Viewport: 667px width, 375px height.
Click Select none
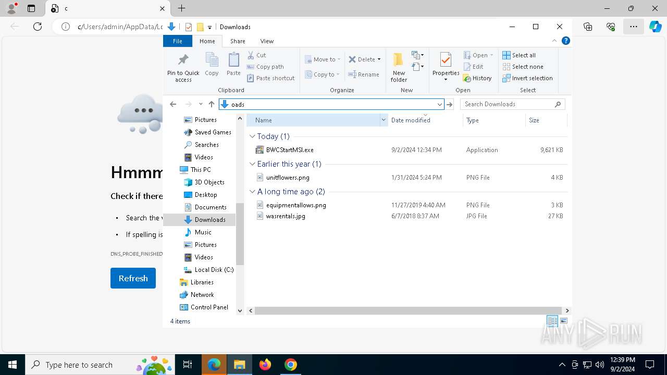[x=523, y=67]
